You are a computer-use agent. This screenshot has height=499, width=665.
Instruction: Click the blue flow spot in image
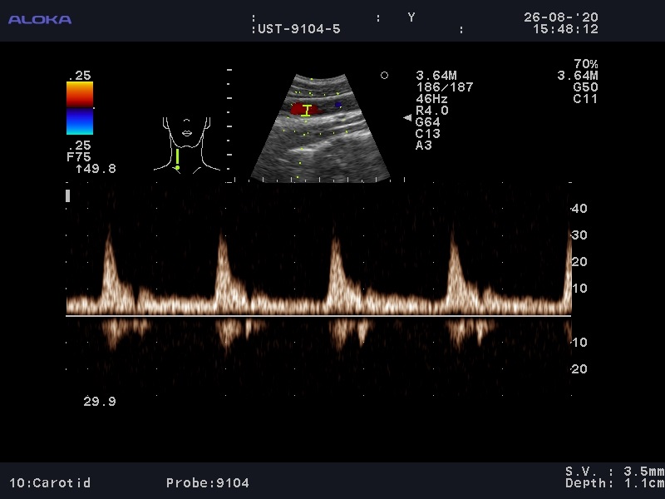point(338,106)
